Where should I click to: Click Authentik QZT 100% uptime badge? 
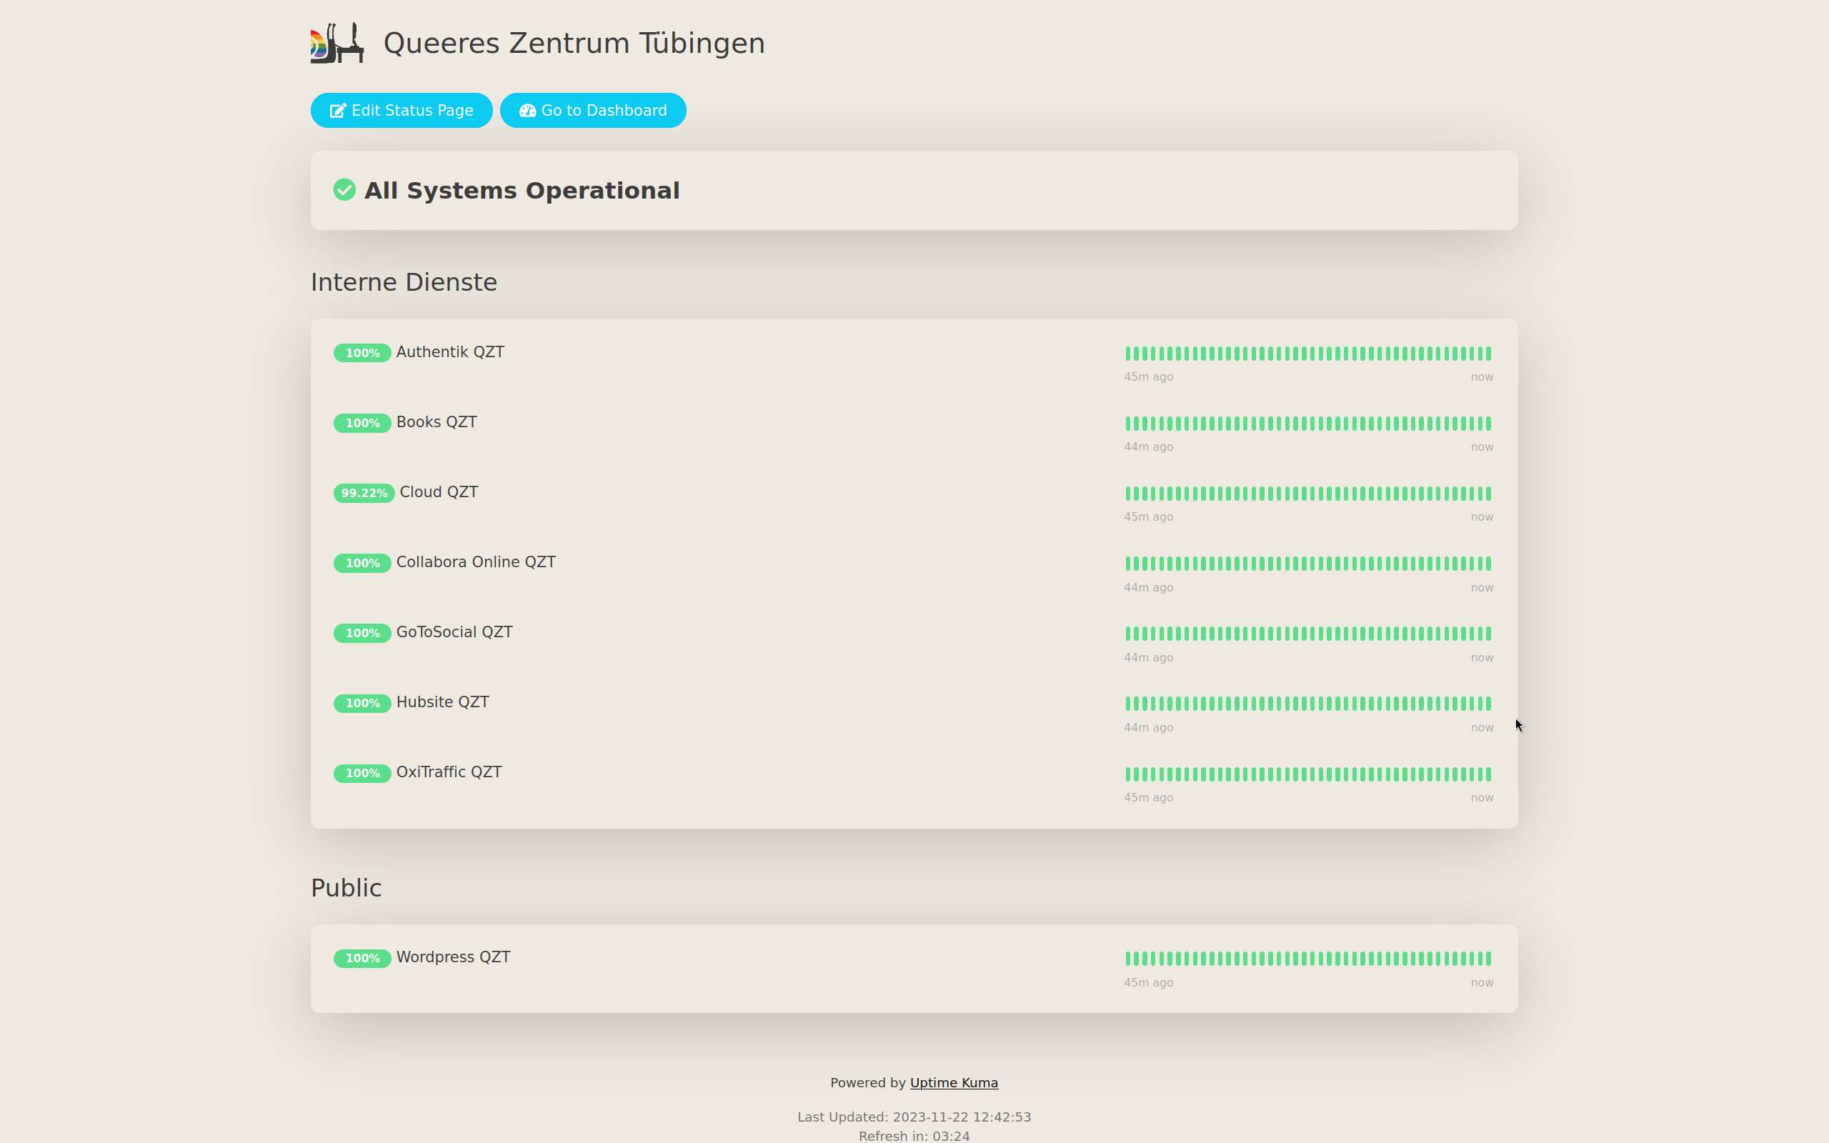pyautogui.click(x=362, y=353)
